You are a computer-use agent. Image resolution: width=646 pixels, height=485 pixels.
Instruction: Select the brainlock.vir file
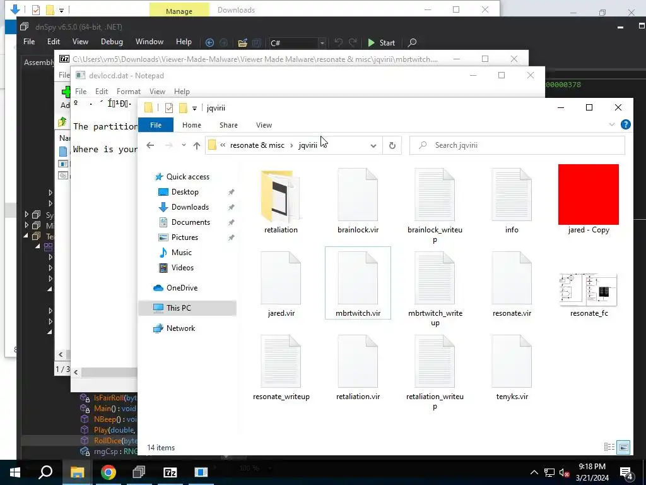[x=358, y=201]
